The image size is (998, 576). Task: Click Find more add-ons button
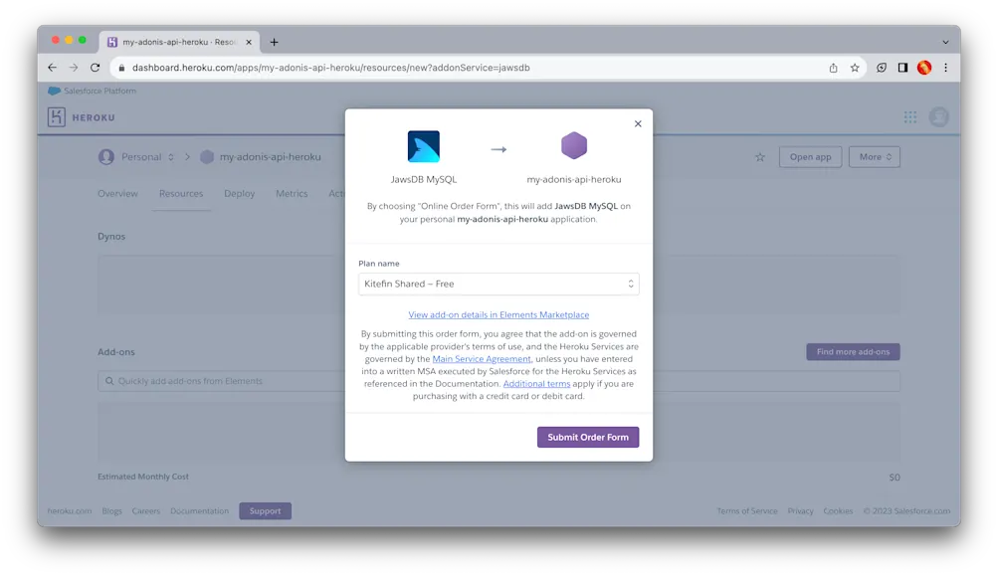[x=853, y=352]
